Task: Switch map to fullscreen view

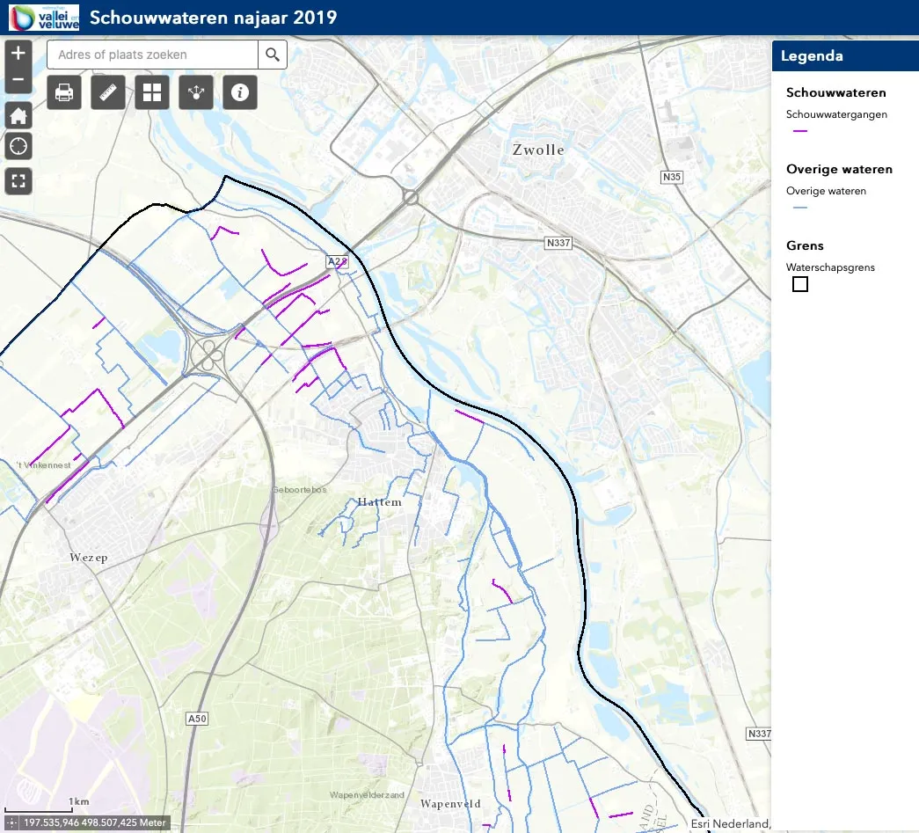Action: tap(18, 182)
